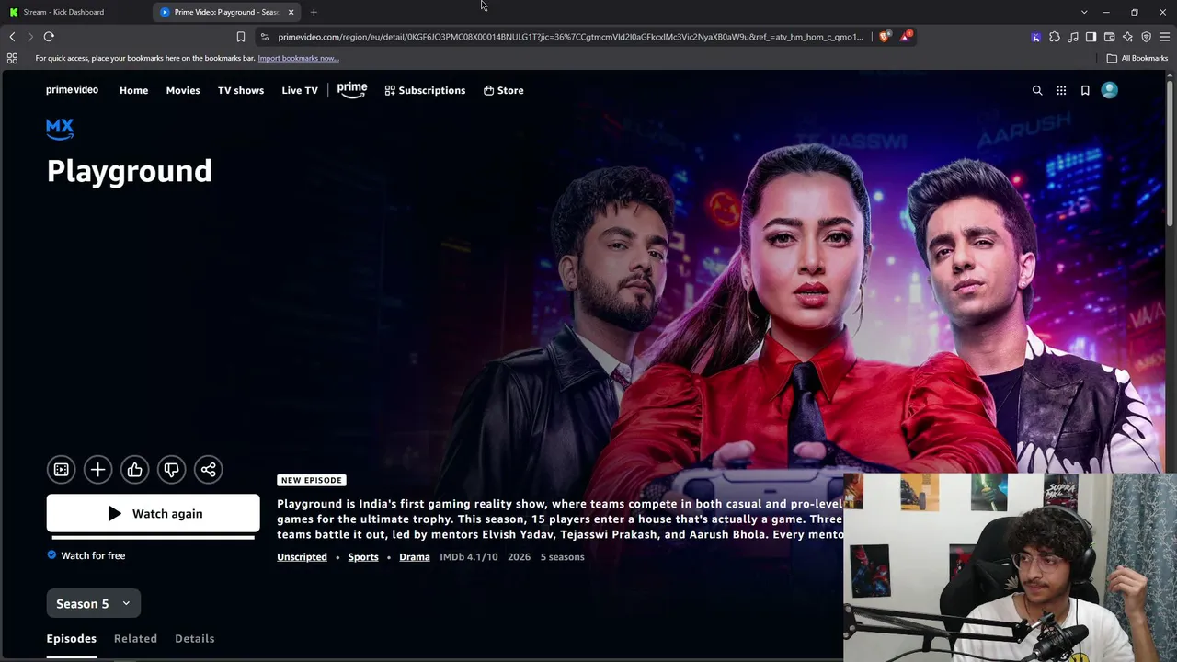Open Prime Video search icon
This screenshot has width=1177, height=662.
tap(1037, 90)
